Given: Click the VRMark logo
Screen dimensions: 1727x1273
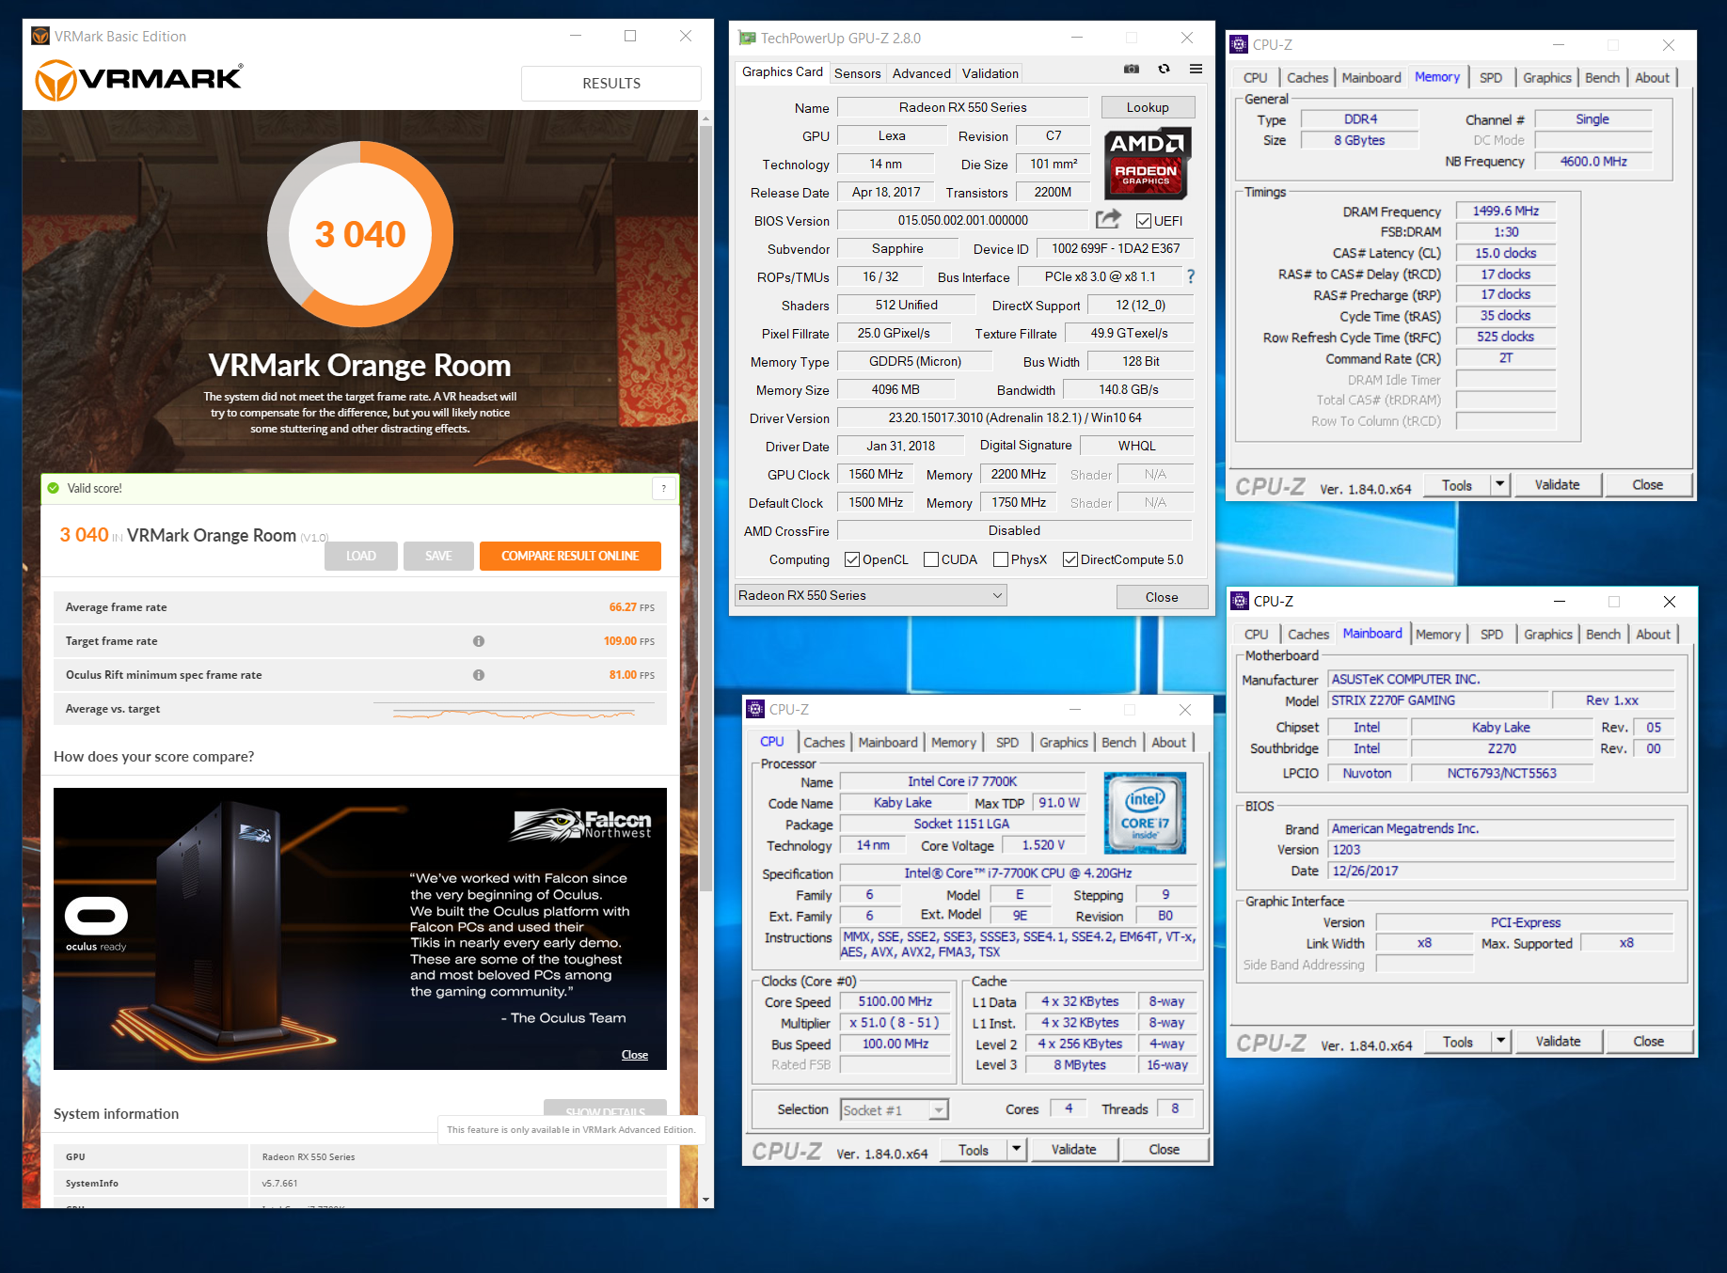Looking at the screenshot, I should [x=139, y=79].
